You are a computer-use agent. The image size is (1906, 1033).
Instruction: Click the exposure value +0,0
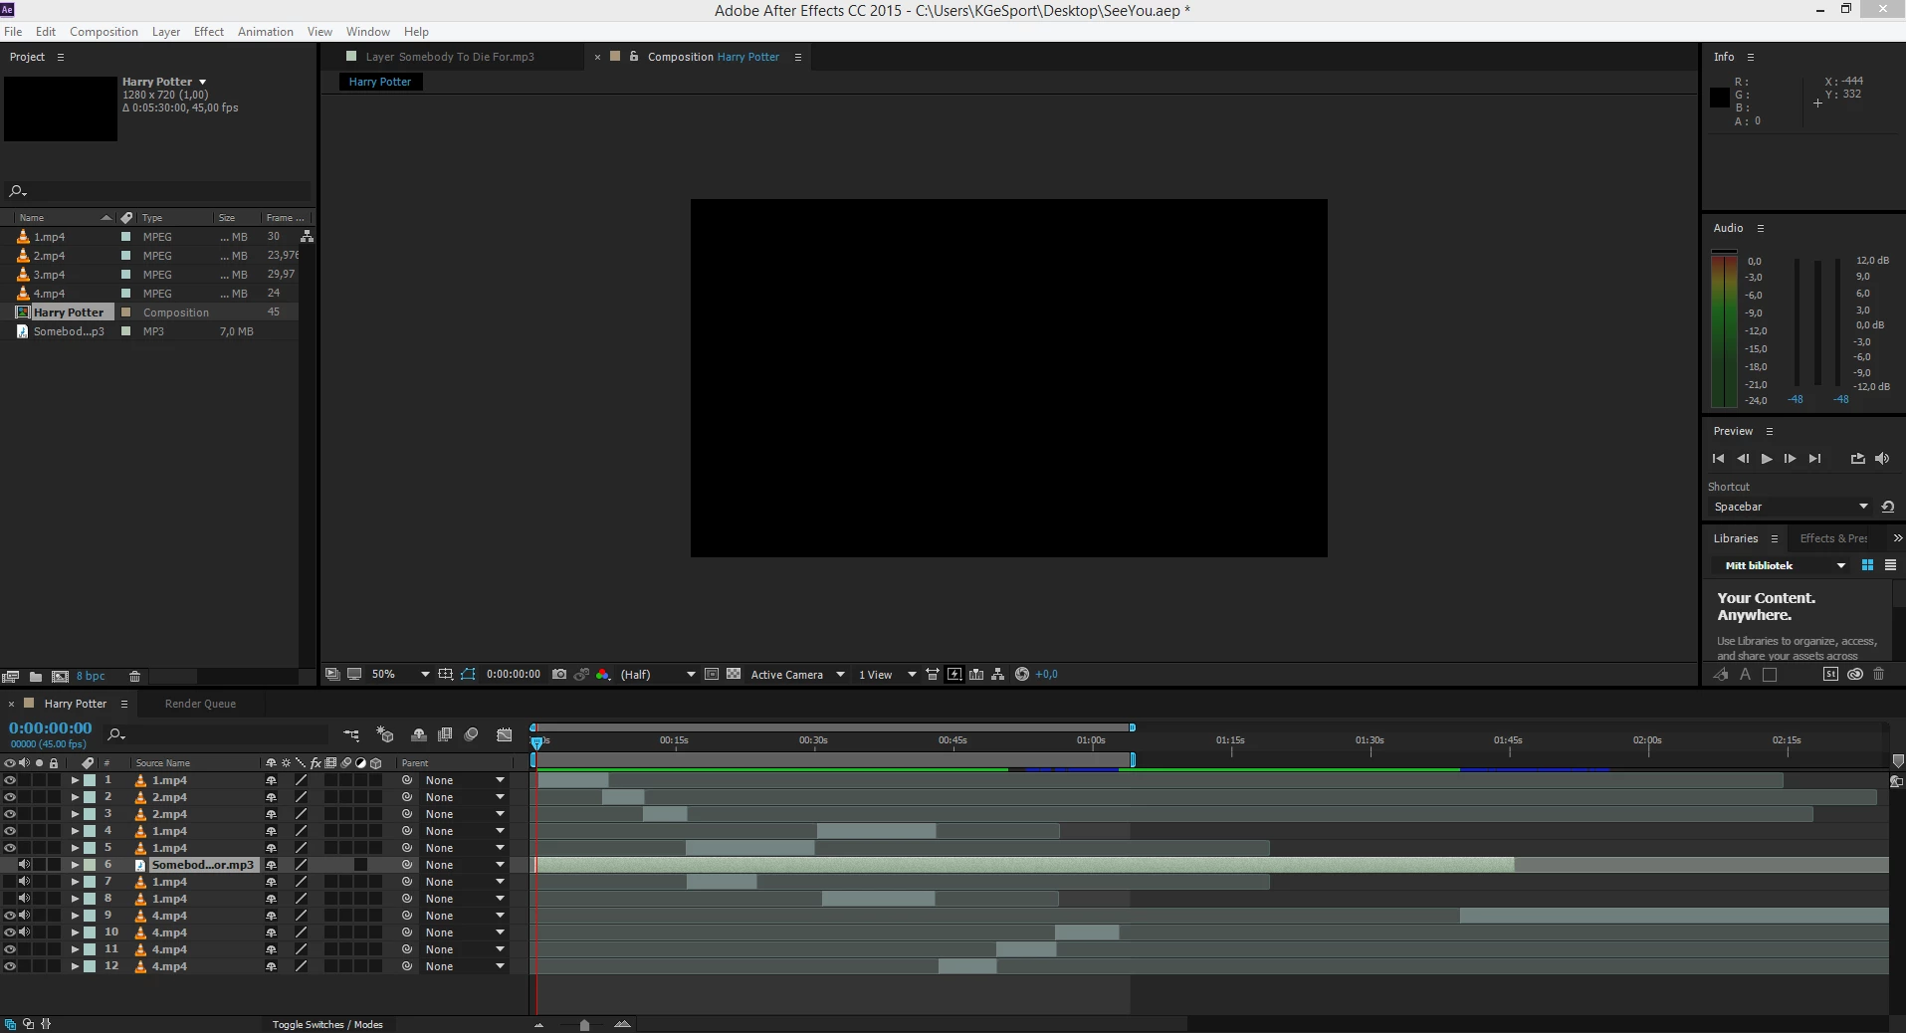(x=1047, y=674)
